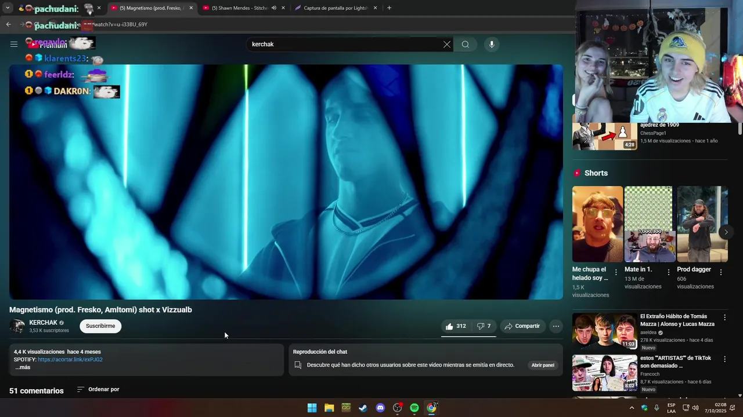Click the El Extraño Hábito video title
The width and height of the screenshot is (743, 417).
677,320
